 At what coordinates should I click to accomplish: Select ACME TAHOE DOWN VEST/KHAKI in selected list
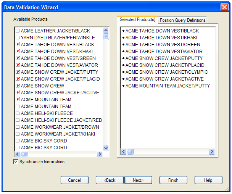161,37
